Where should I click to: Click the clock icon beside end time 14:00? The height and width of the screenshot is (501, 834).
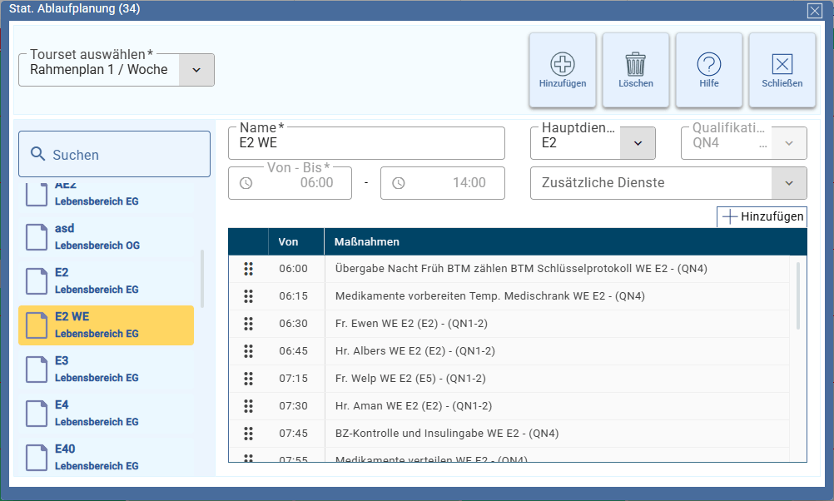click(398, 183)
